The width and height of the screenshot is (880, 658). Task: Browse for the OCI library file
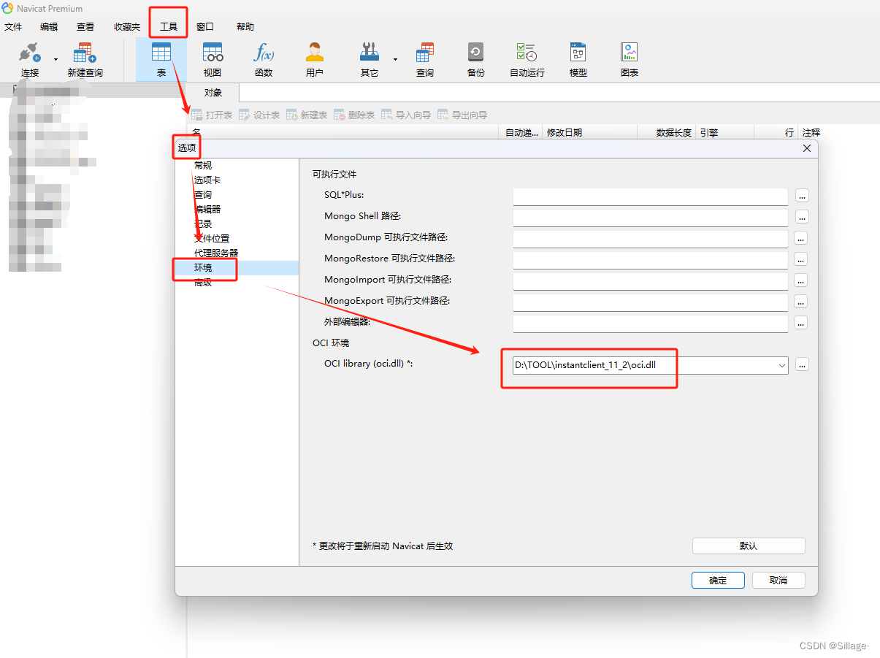802,364
